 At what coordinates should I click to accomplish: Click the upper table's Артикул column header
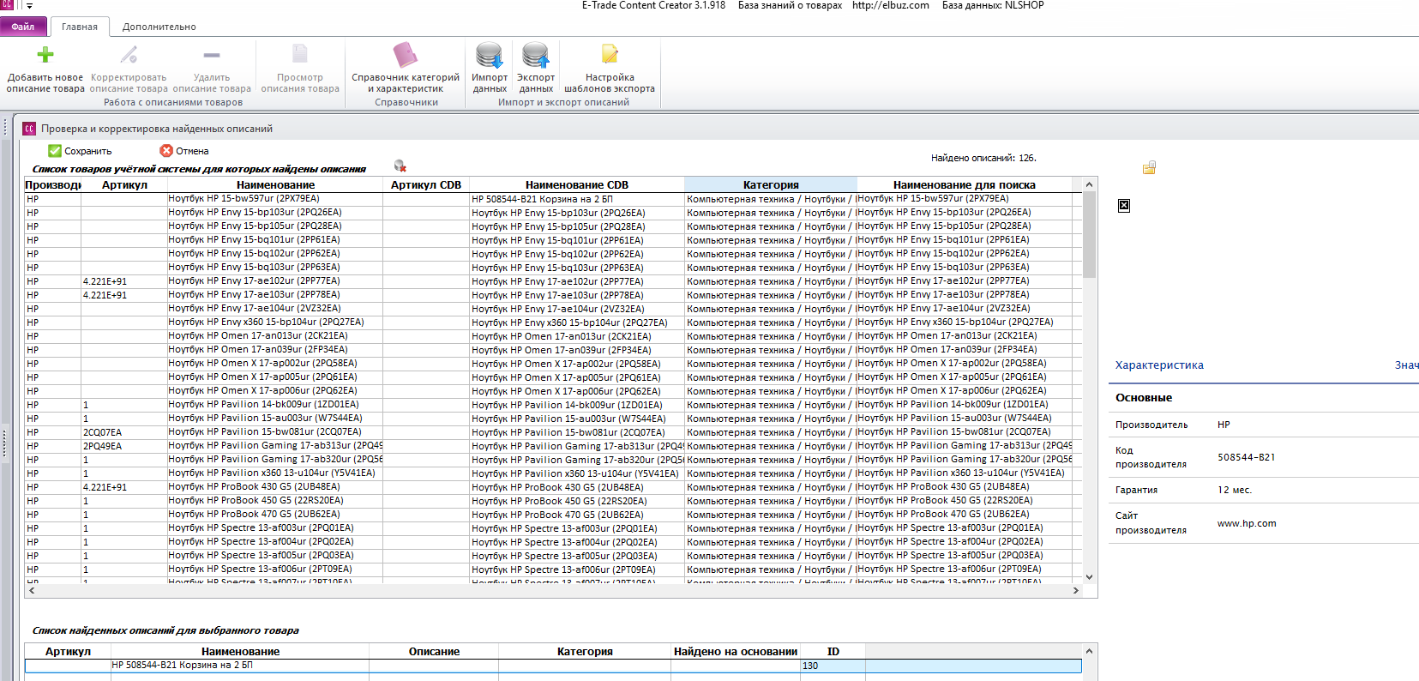pyautogui.click(x=124, y=184)
